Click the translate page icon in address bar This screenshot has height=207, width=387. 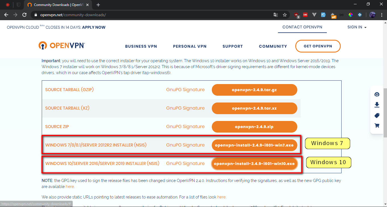(275, 15)
